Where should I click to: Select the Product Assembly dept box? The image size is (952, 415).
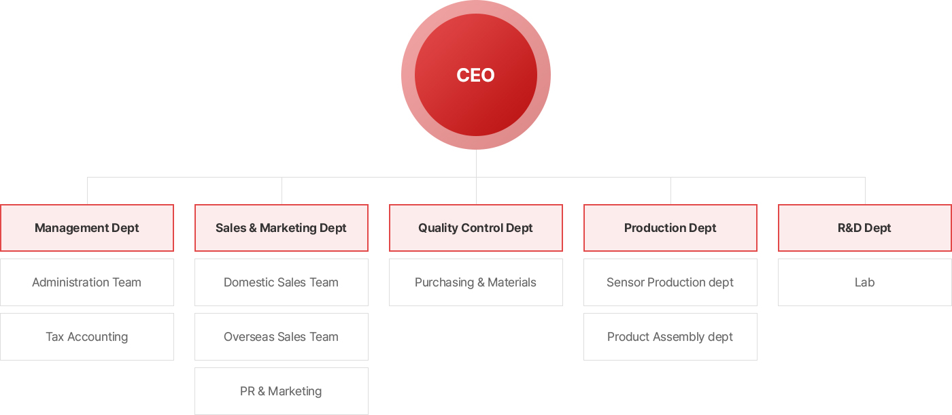tap(670, 337)
